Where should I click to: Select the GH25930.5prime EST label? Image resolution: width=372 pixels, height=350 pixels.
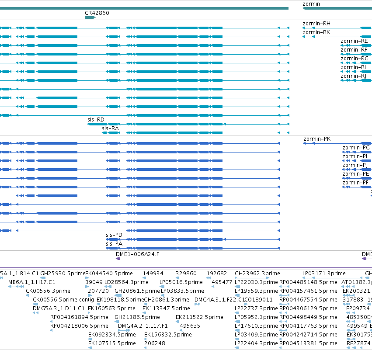63,274
